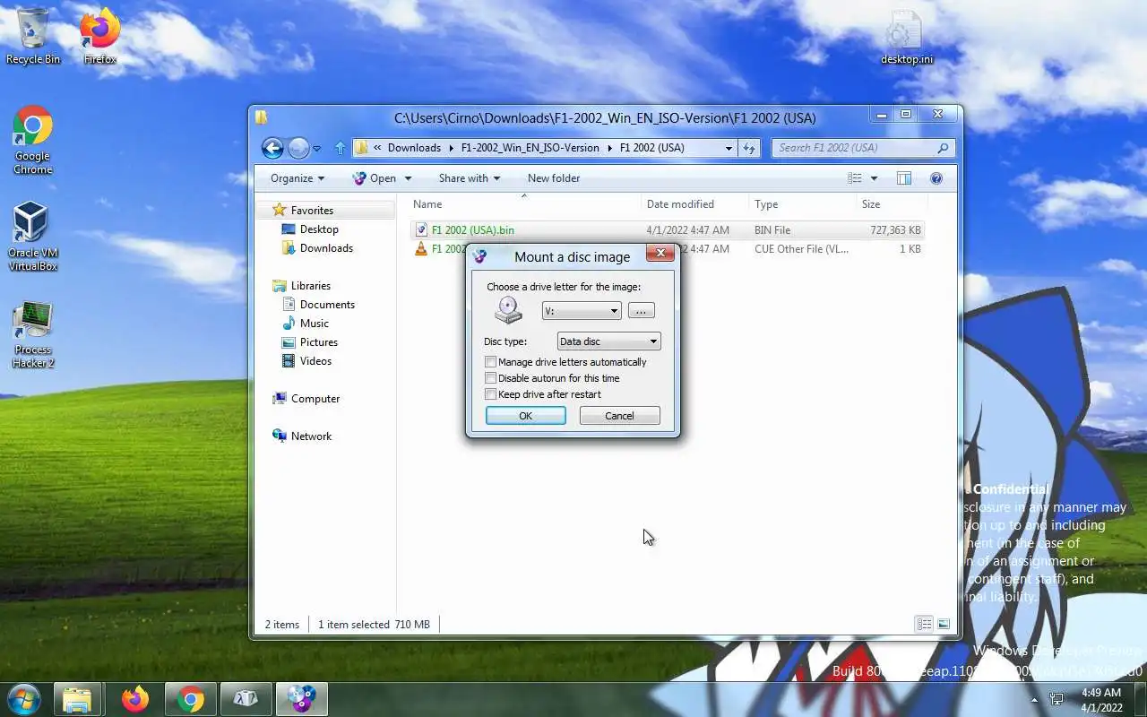Open the Google Chrome desktop shortcut
Image resolution: width=1147 pixels, height=717 pixels.
tap(32, 140)
